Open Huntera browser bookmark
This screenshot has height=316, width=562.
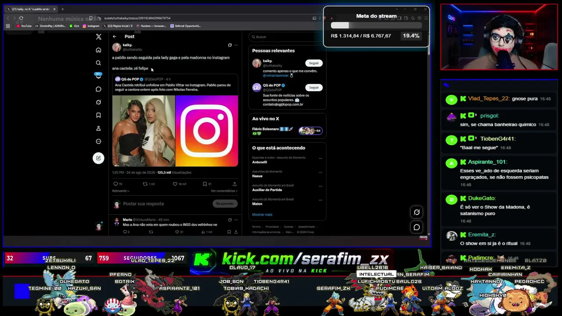tap(151, 26)
